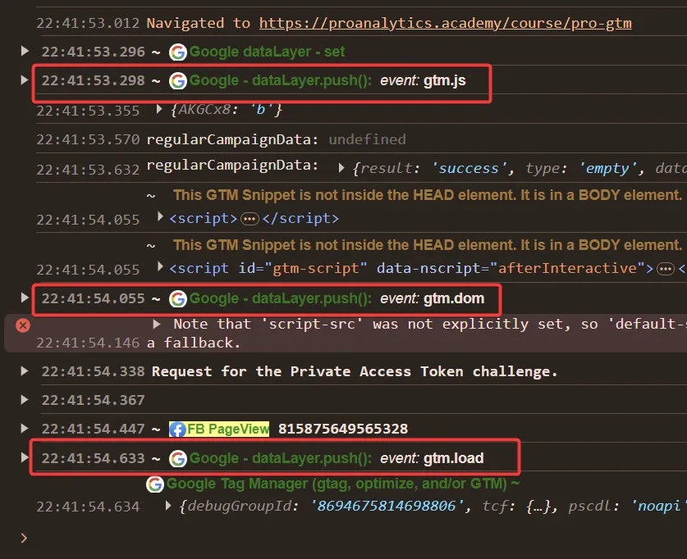
Task: Click the red error icon beside the script-src note
Action: (23, 325)
